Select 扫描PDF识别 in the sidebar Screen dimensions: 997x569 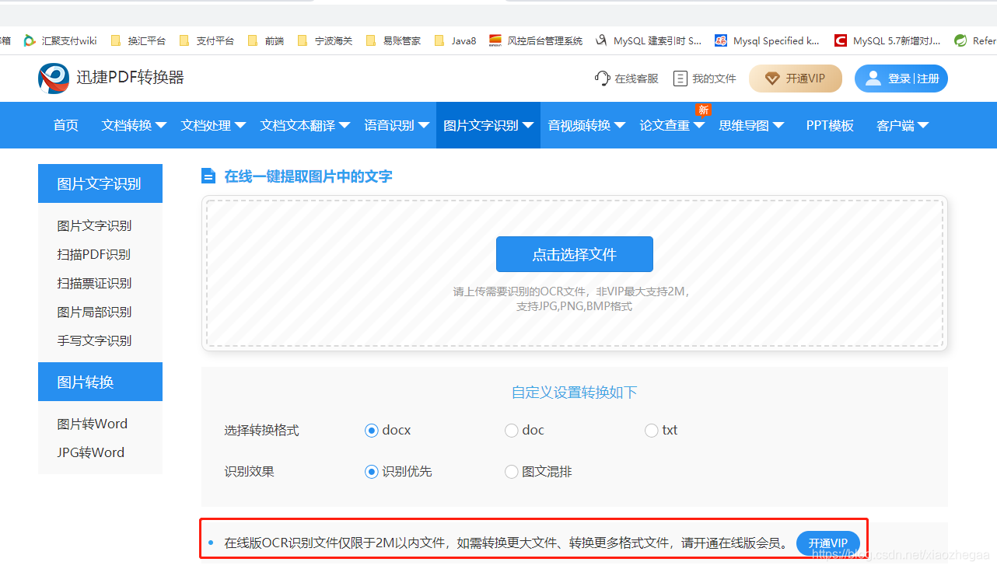[x=93, y=254]
